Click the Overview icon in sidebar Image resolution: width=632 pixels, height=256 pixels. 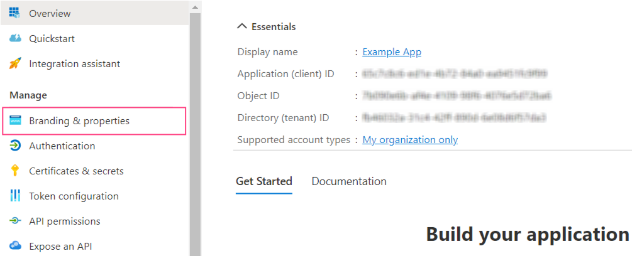14,13
